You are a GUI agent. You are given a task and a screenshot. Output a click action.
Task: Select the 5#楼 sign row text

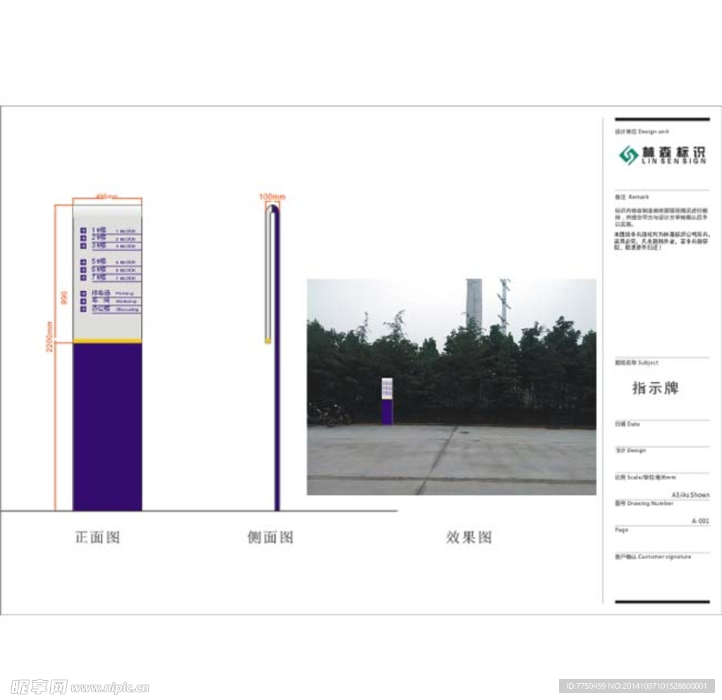[x=114, y=262]
